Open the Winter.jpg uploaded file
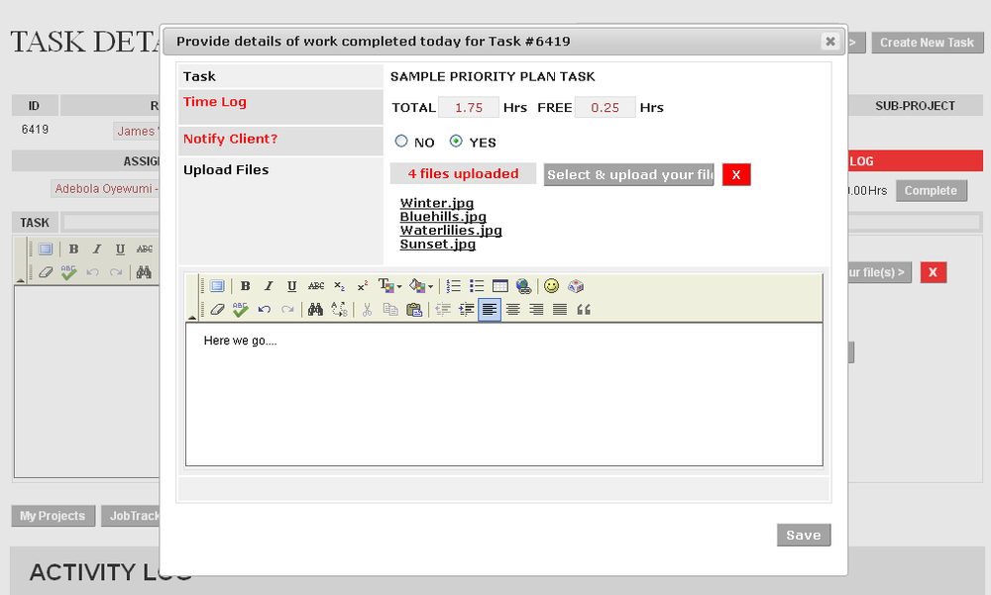The height and width of the screenshot is (595, 991). 436,203
